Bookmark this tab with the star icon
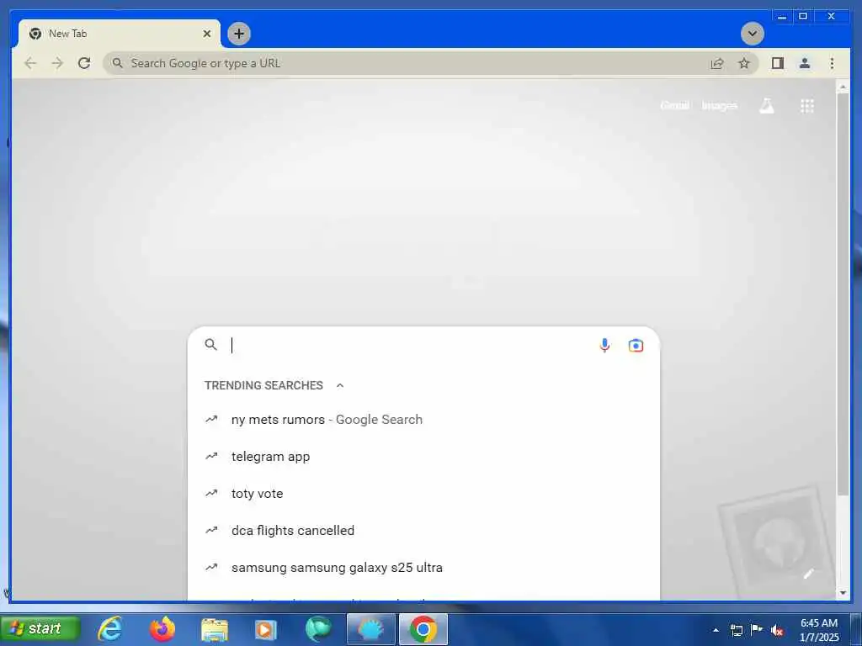 pyautogui.click(x=744, y=63)
